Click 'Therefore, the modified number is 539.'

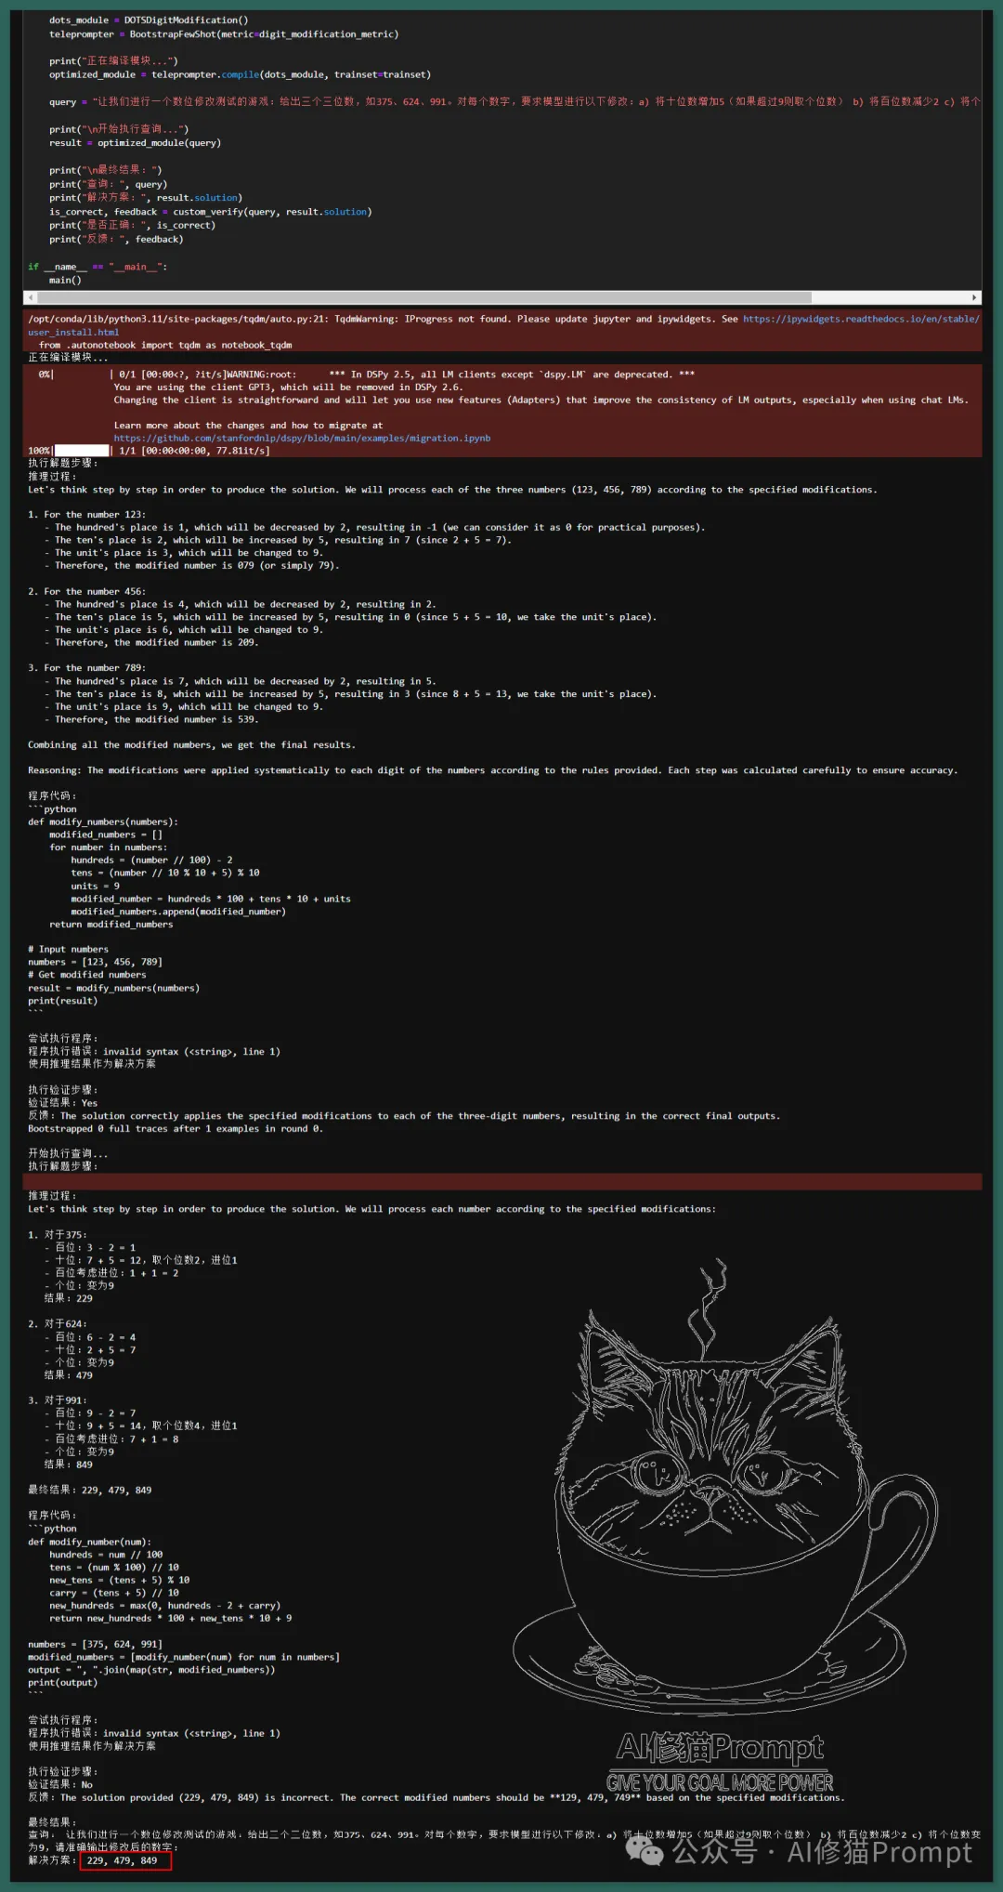(156, 720)
